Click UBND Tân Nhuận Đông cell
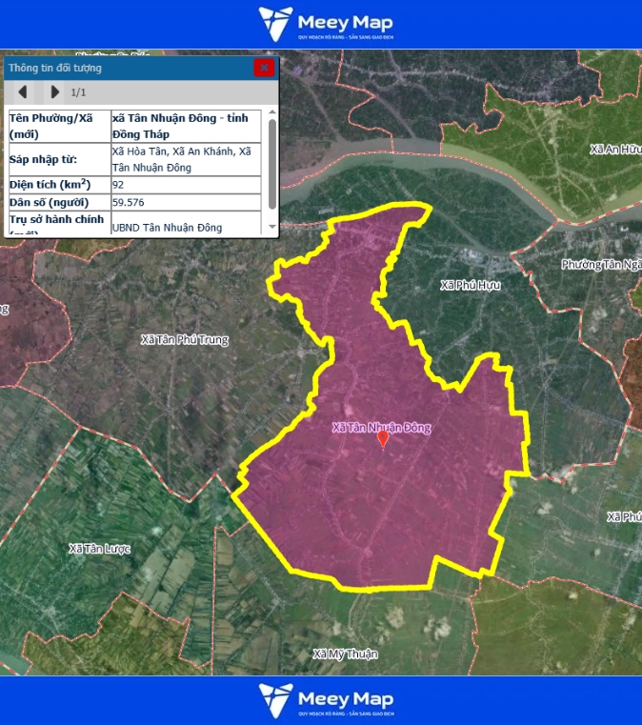The image size is (642, 725). point(167,228)
